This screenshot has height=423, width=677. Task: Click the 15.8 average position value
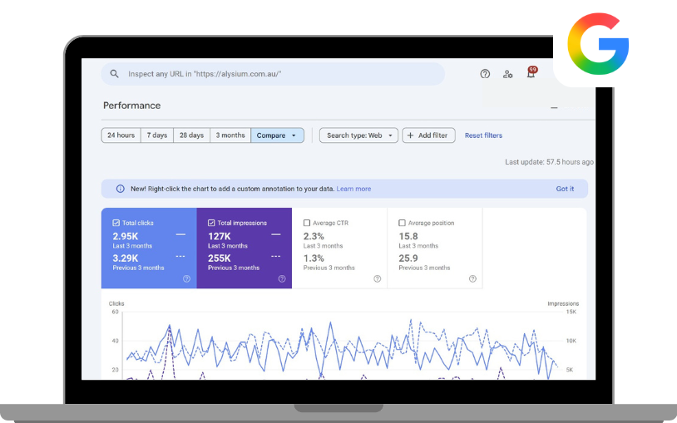[x=408, y=236]
